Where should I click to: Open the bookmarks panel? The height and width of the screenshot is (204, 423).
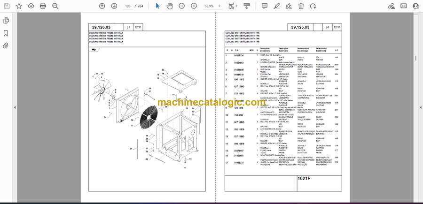click(x=6, y=33)
